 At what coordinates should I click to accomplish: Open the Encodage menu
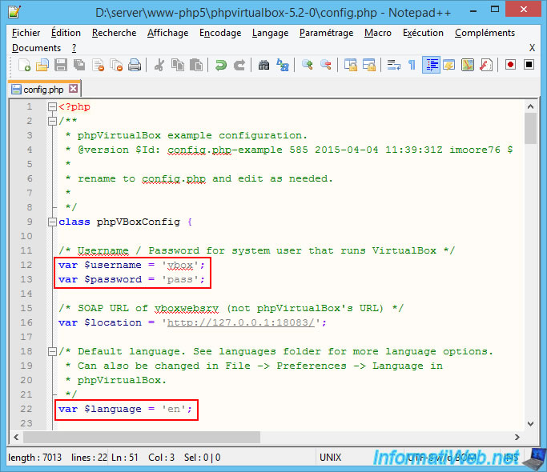click(220, 33)
